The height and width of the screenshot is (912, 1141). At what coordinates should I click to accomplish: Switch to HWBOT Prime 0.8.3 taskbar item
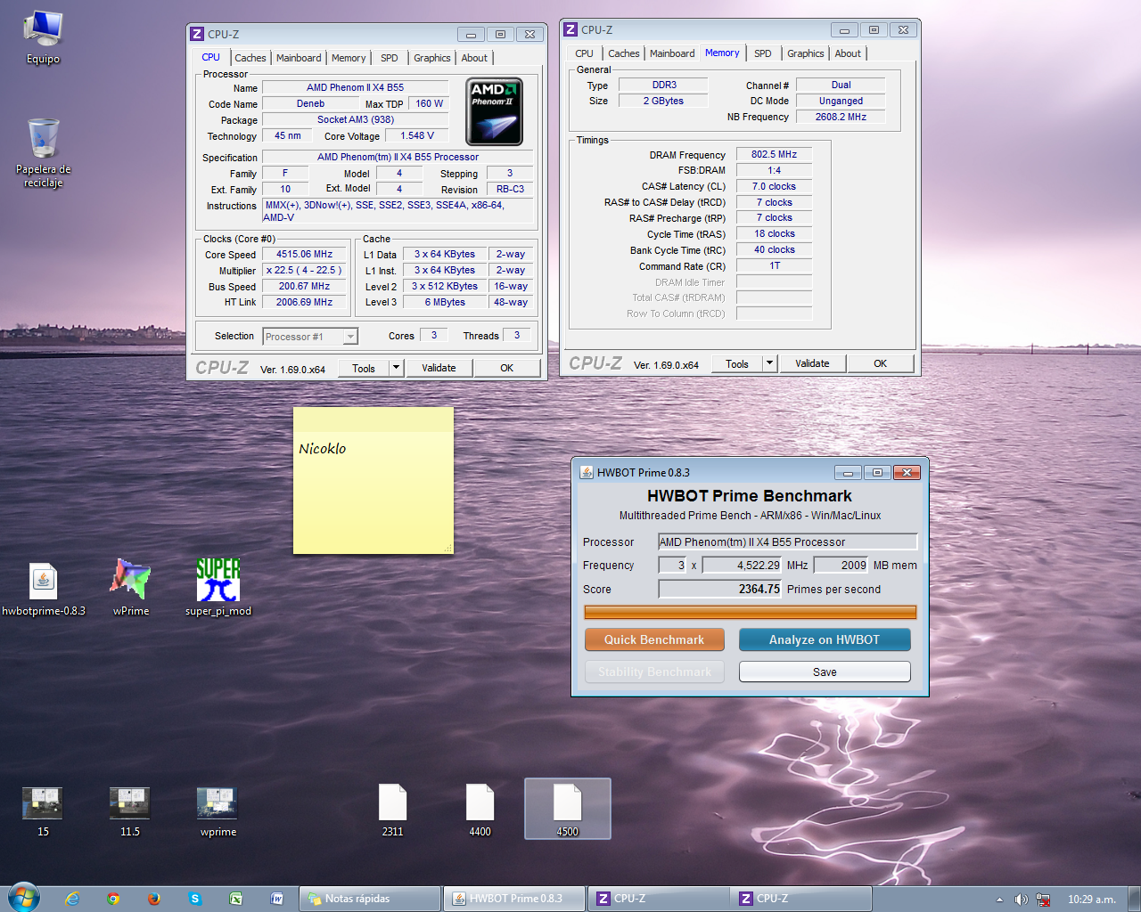pyautogui.click(x=514, y=899)
